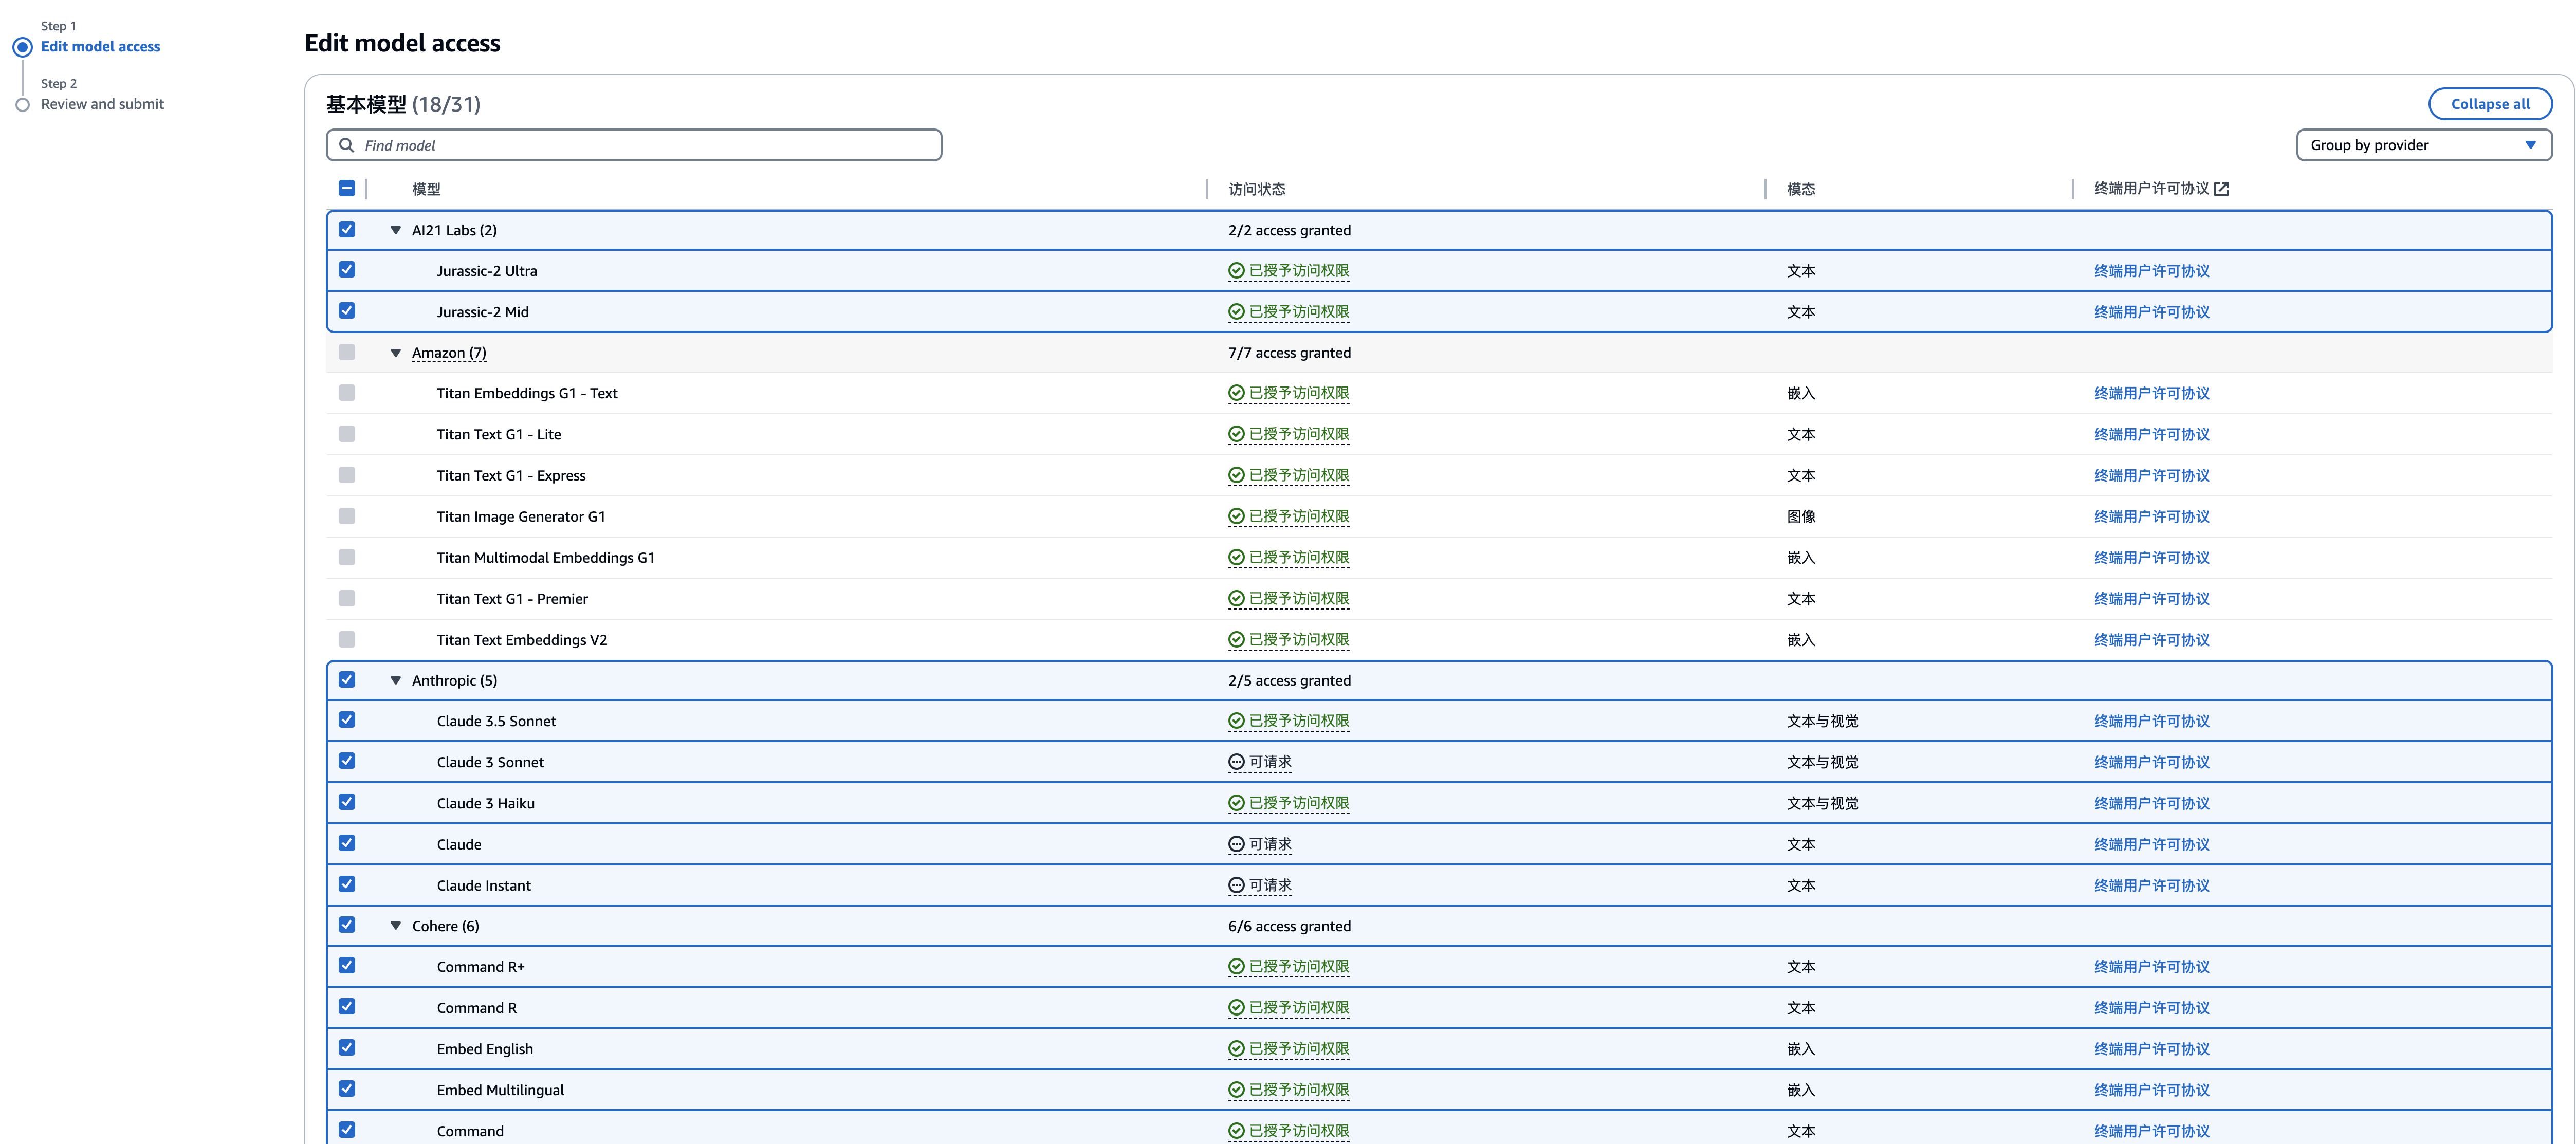Viewport: 2576px width, 1144px height.
Task: Uncheck the Claude Instant checkbox
Action: coord(347,884)
